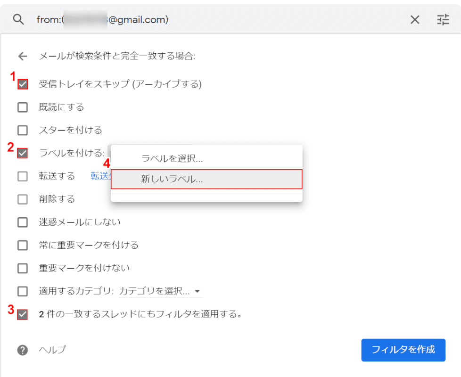Image resolution: width=461 pixels, height=377 pixels.
Task: Go back using the left arrow icon
Action: [x=23, y=56]
